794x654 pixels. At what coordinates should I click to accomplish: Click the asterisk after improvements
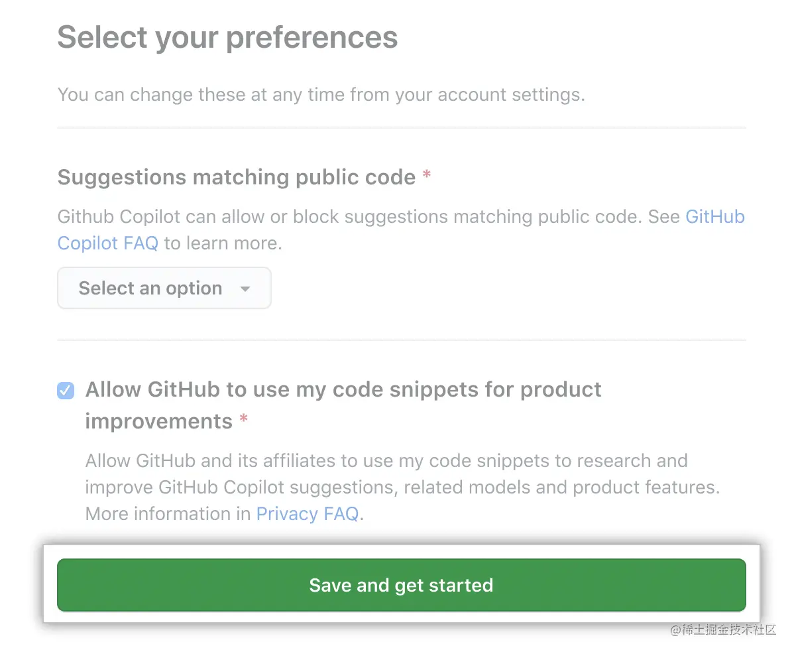click(243, 420)
